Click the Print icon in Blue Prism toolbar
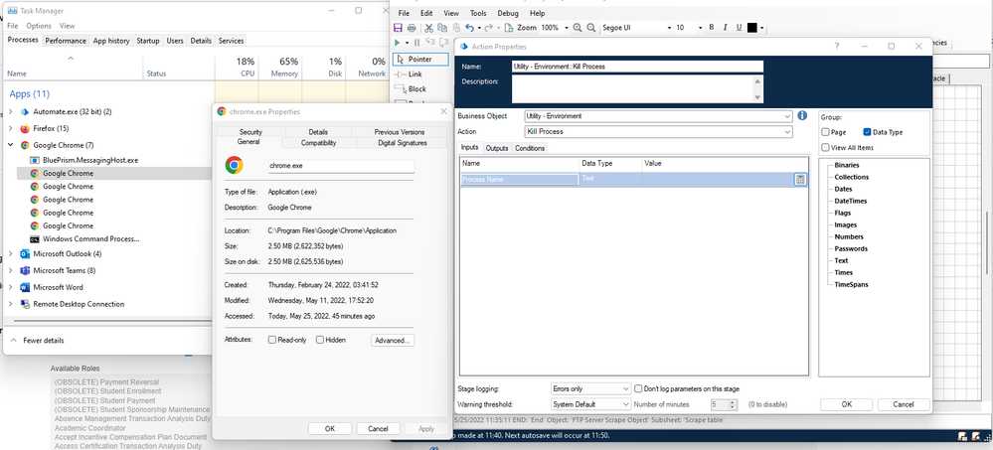 coord(412,28)
